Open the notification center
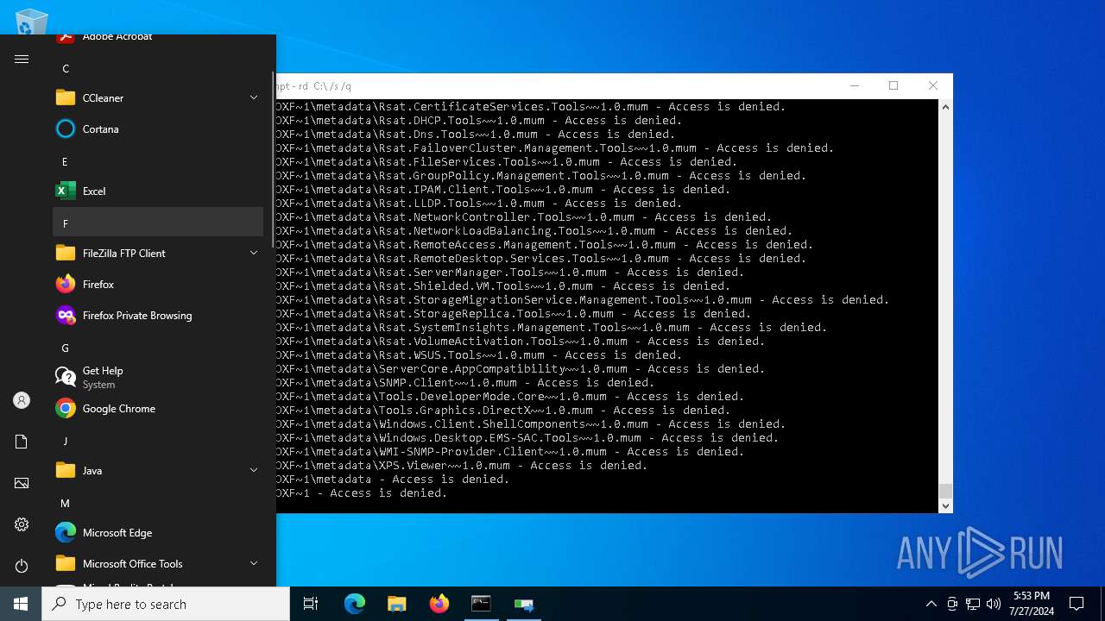 pos(1077,604)
